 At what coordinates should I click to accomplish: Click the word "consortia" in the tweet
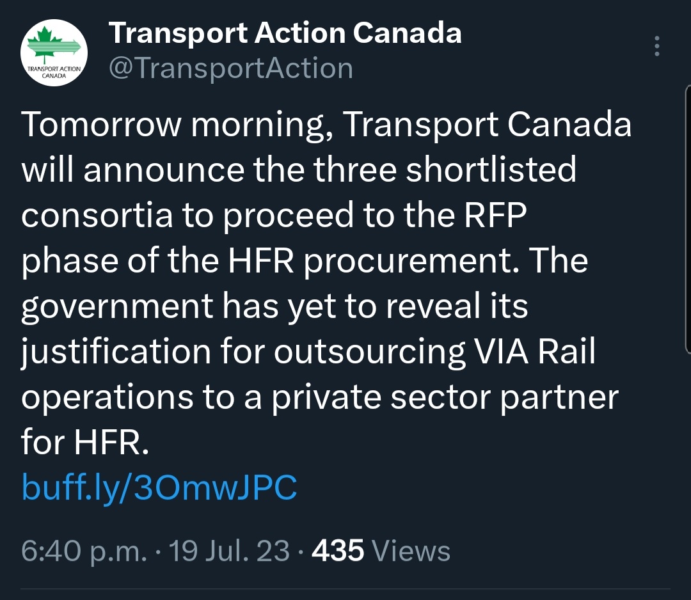coord(97,216)
